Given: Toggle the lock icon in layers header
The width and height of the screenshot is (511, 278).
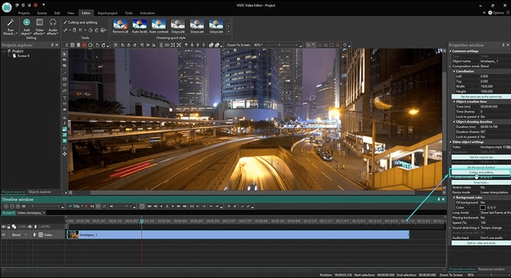Looking at the screenshot, I should click(9, 227).
